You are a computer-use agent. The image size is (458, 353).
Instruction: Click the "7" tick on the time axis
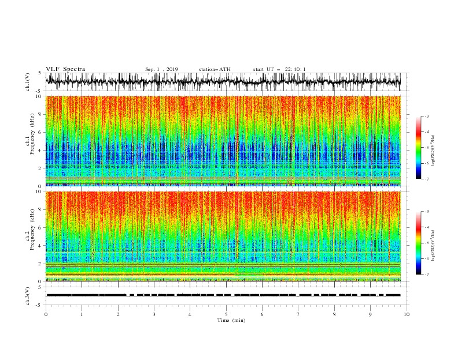pyautogui.click(x=298, y=314)
